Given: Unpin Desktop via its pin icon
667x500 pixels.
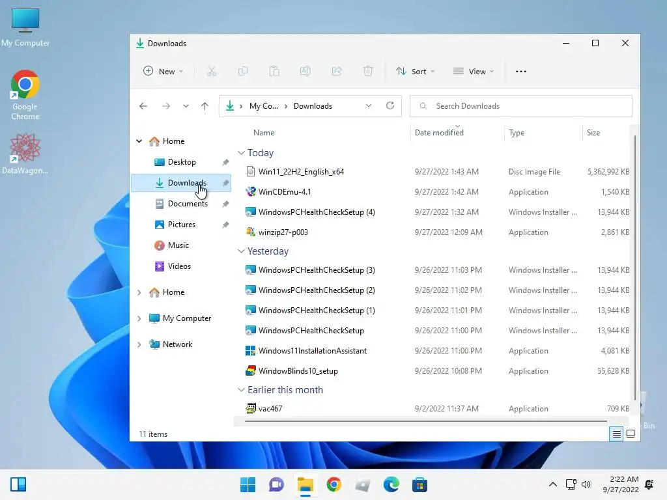Looking at the screenshot, I should click(x=225, y=162).
